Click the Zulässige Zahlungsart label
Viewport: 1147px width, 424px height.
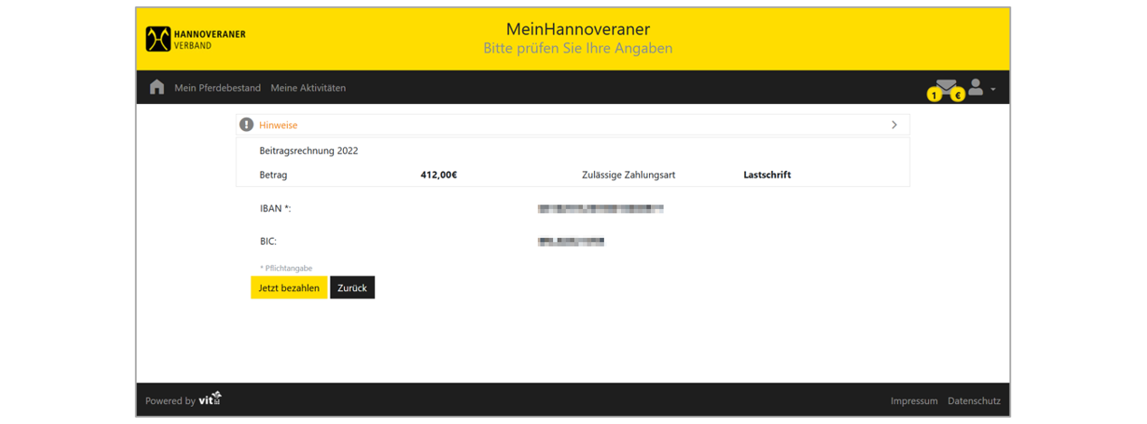(628, 174)
